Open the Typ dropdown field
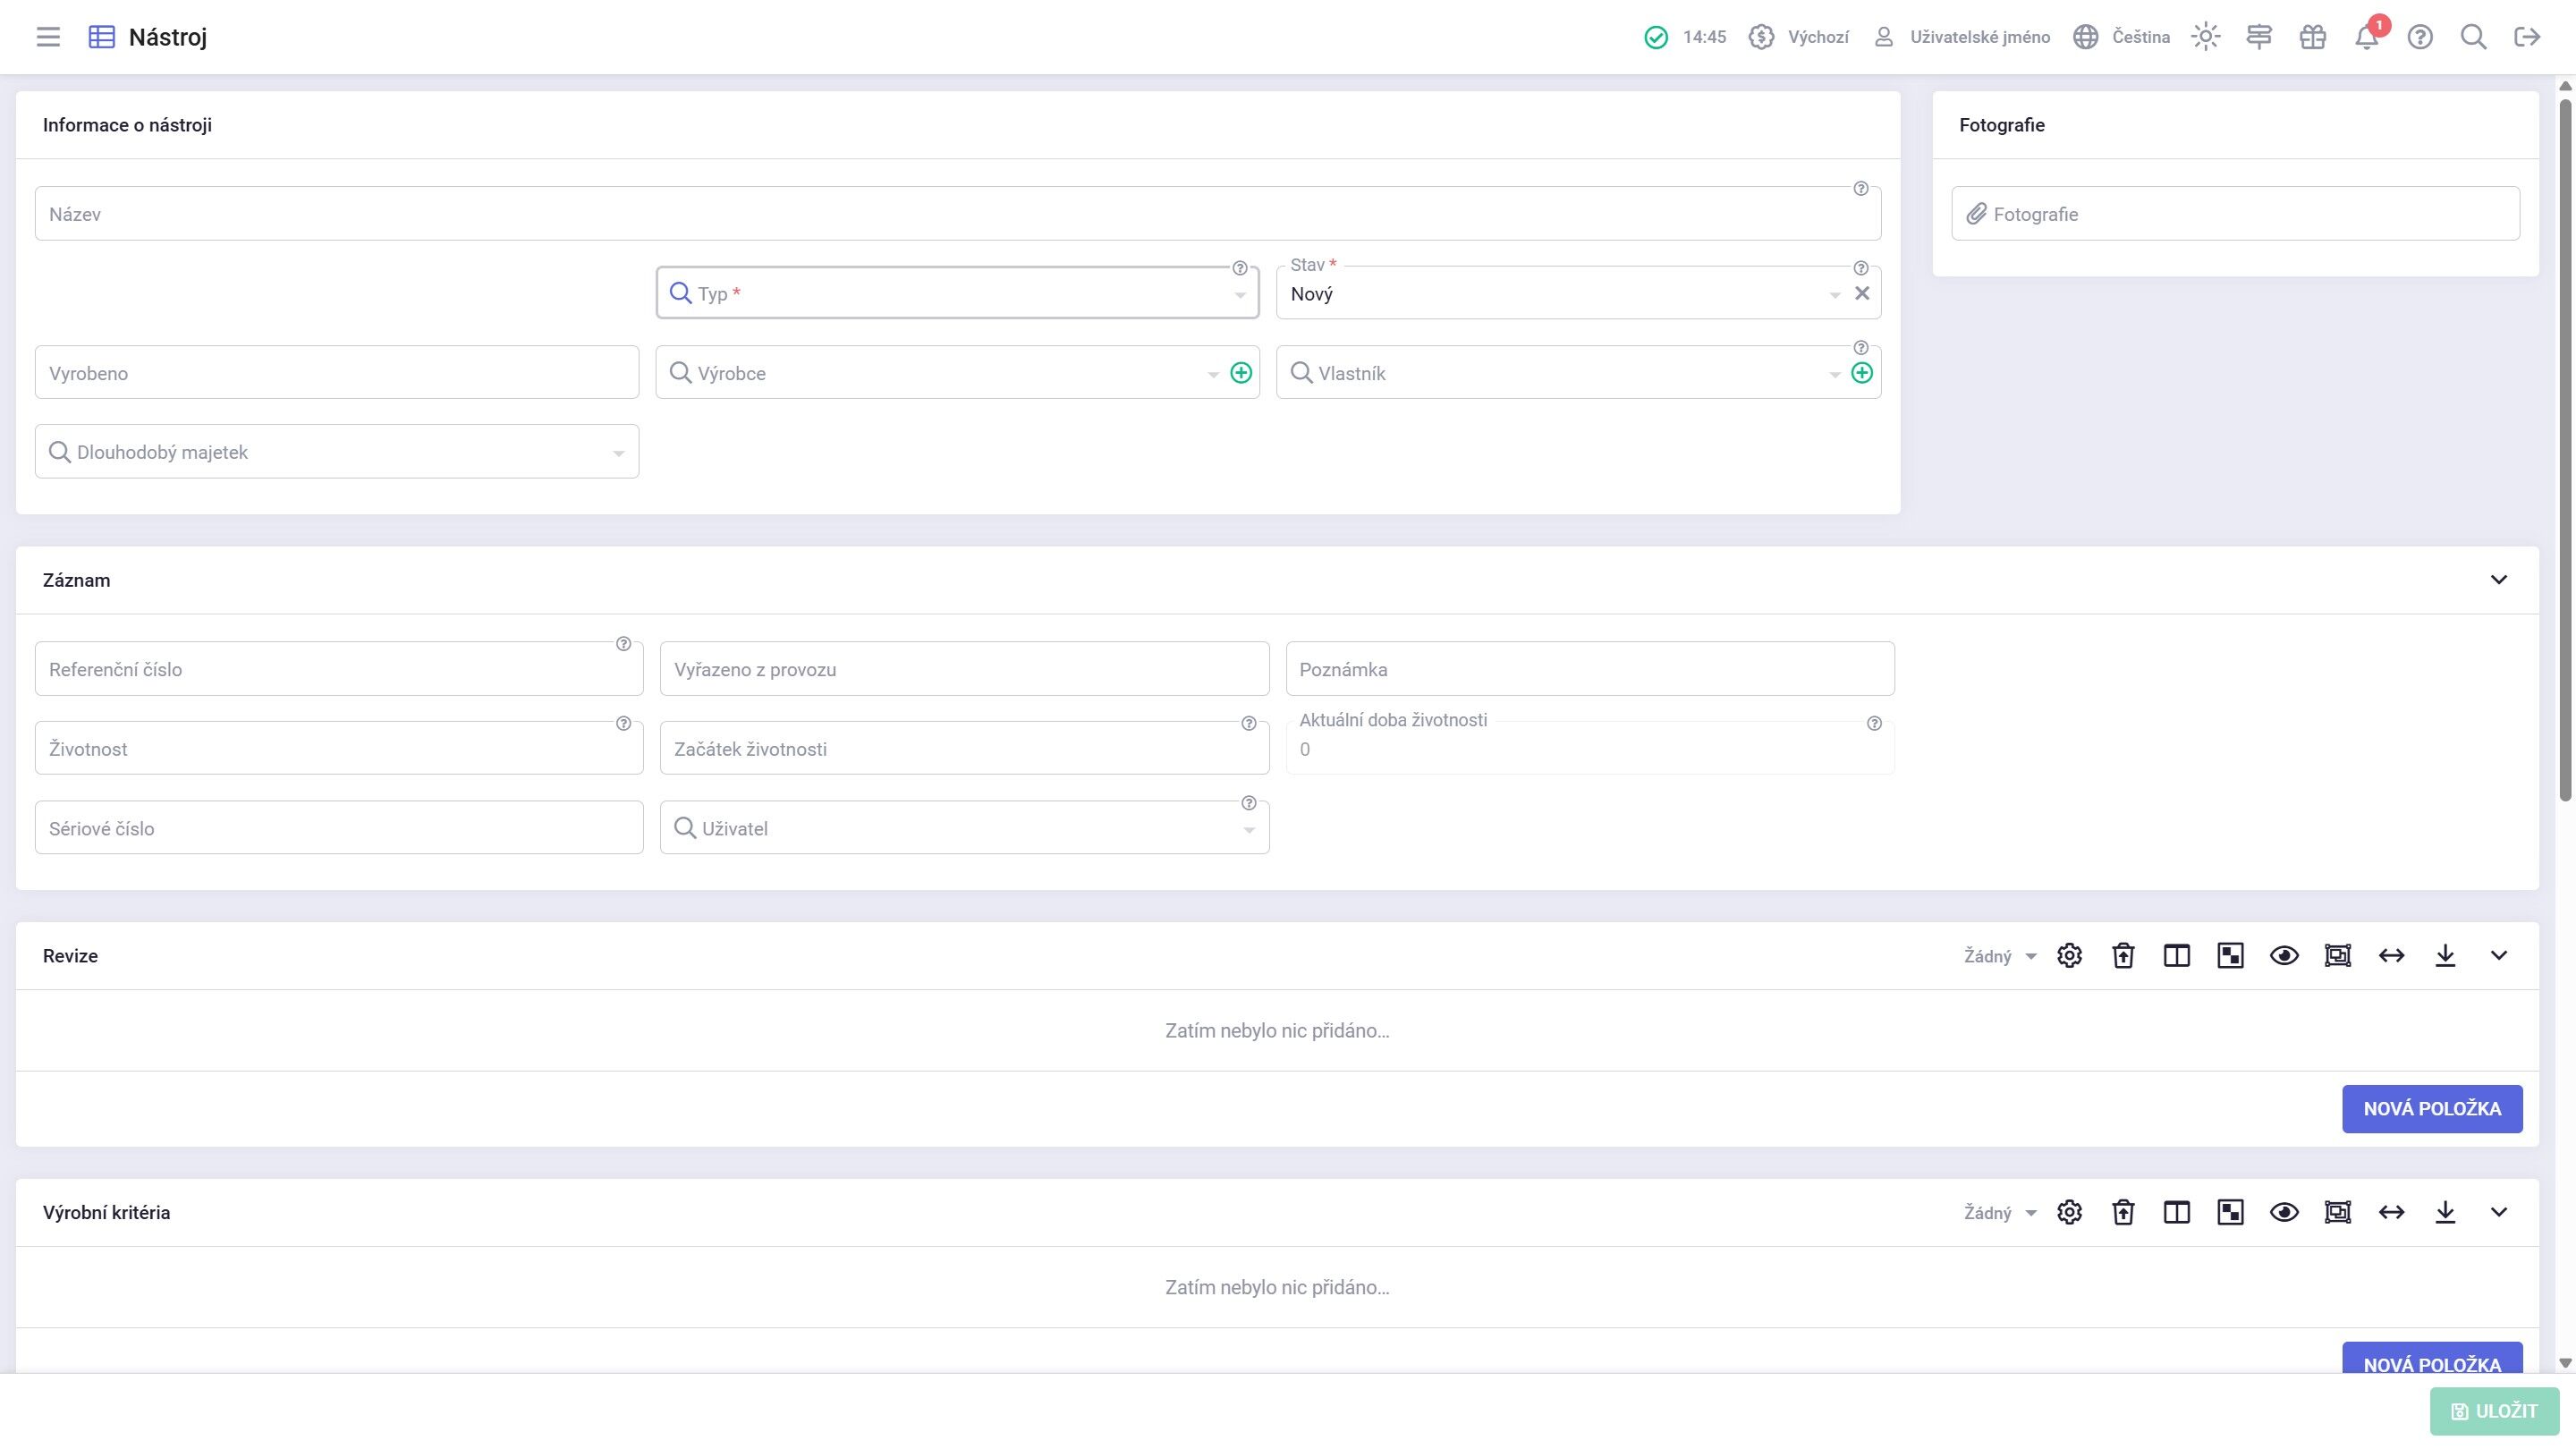The width and height of the screenshot is (2576, 1449). pyautogui.click(x=956, y=294)
